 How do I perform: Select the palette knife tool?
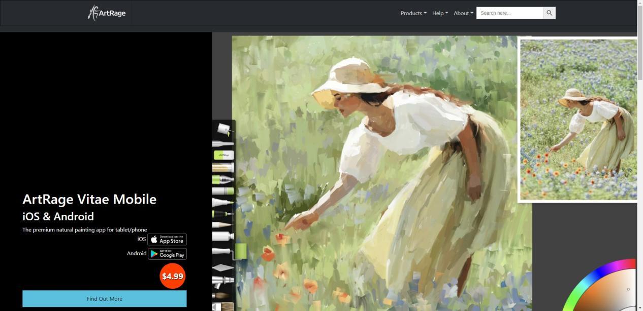click(x=223, y=267)
